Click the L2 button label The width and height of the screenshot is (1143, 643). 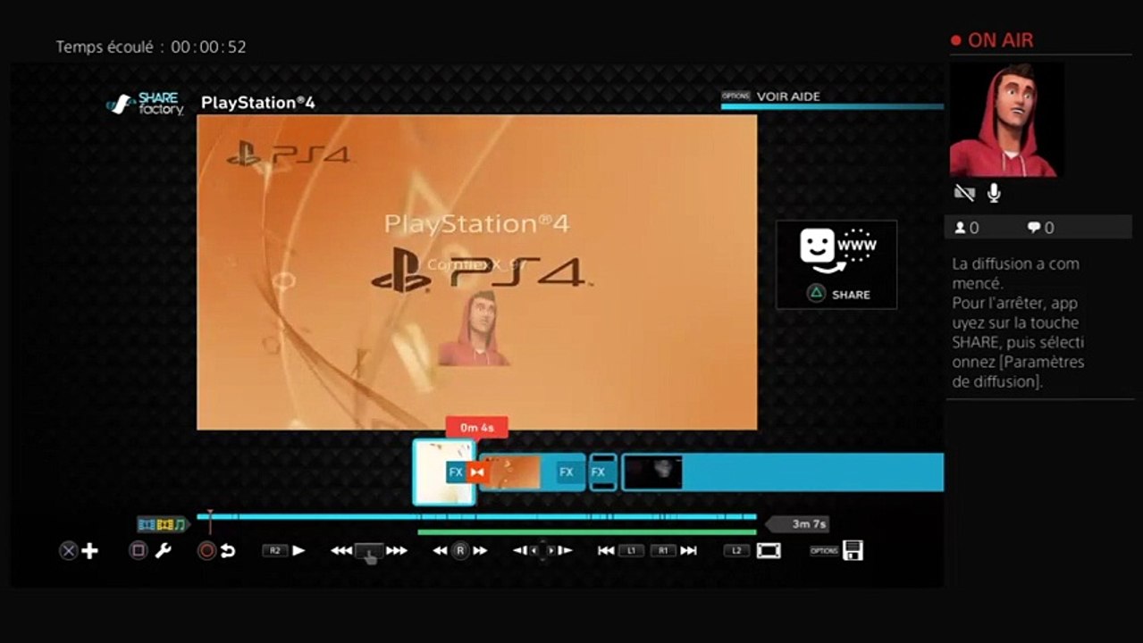click(736, 551)
